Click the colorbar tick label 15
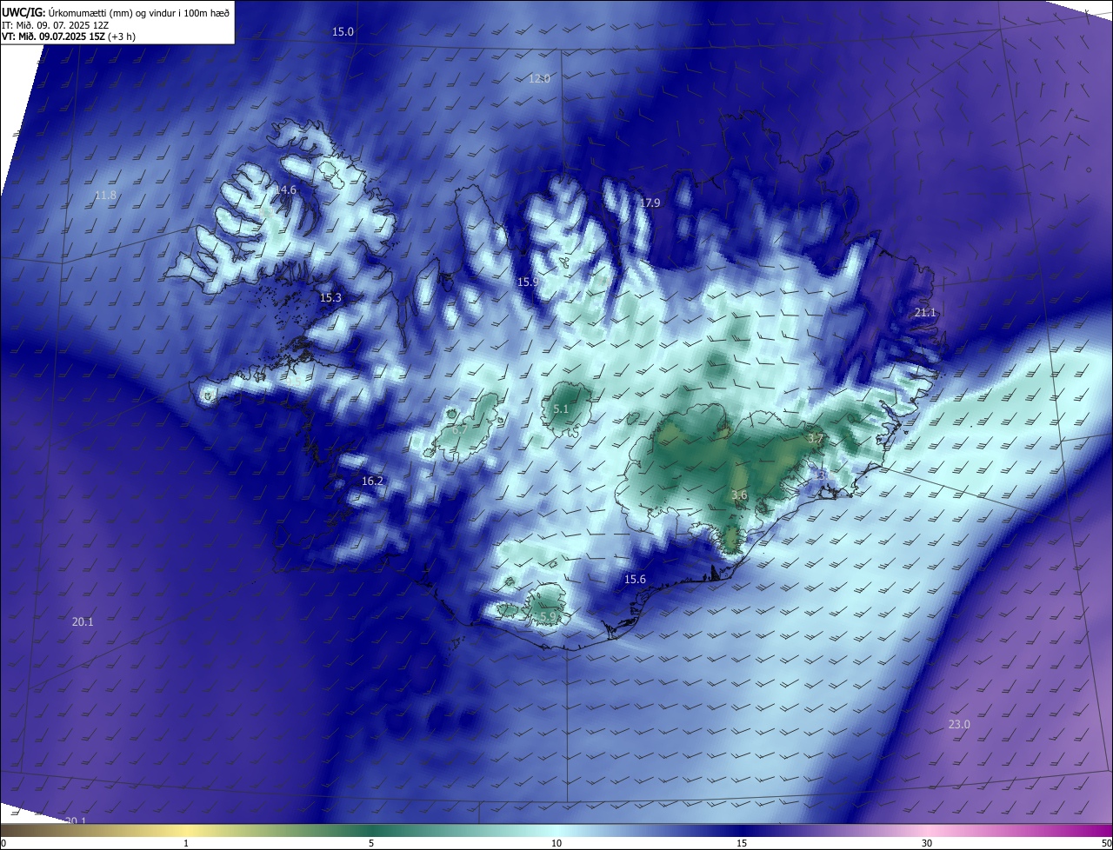This screenshot has height=850, width=1113. [742, 843]
